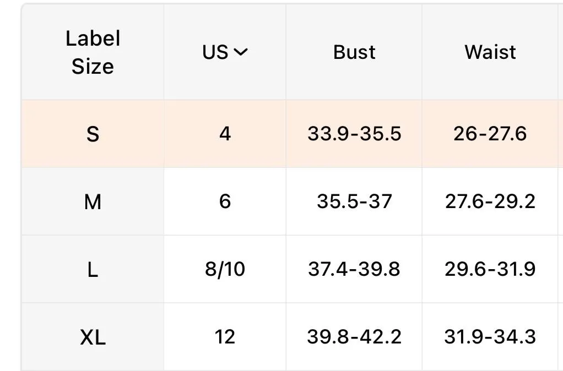Select the S size row label
Screen dimensions: 563x371
(93, 134)
